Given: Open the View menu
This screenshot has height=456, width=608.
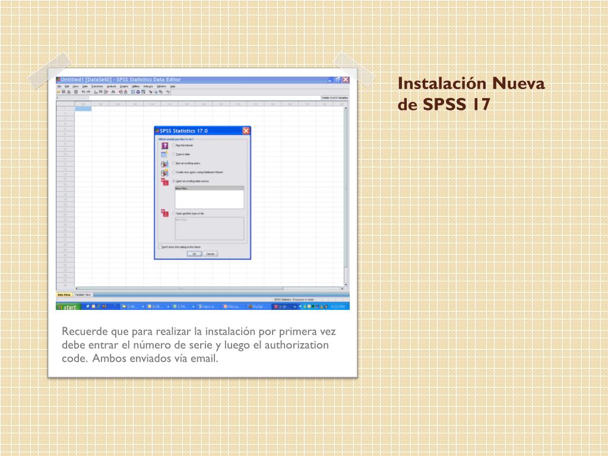Looking at the screenshot, I should (75, 87).
